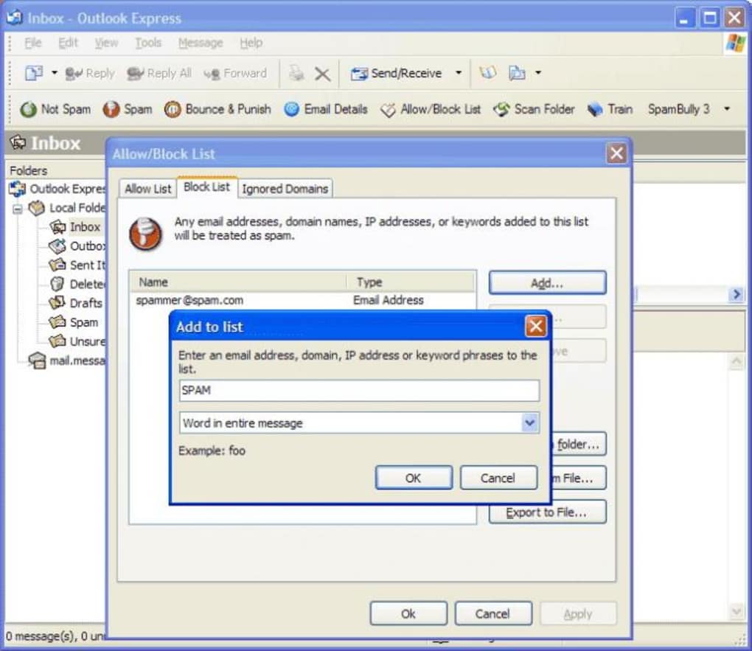Click Cancel in Add to list dialog
Screen dimensions: 752x651
point(498,478)
